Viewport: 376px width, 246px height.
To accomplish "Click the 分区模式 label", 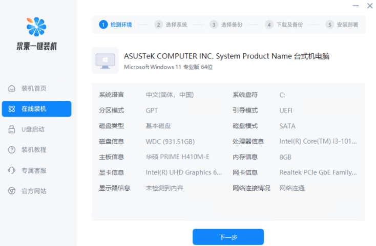I will click(112, 110).
